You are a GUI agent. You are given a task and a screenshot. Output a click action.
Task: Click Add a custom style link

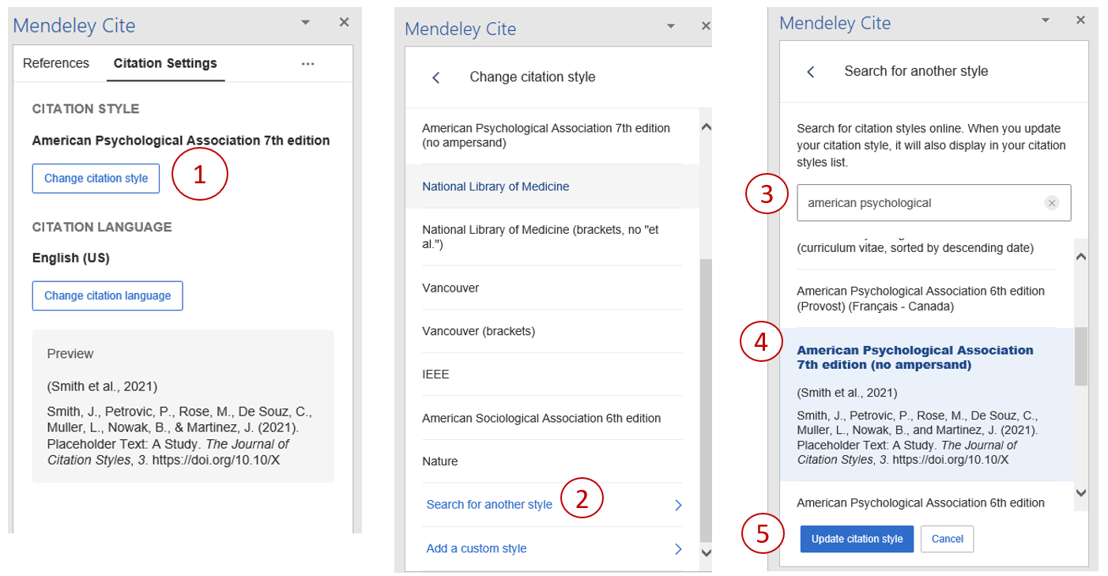(477, 548)
